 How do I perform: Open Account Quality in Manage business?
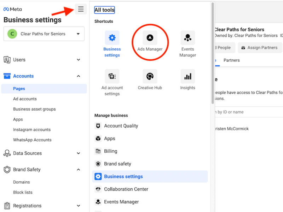click(x=121, y=126)
